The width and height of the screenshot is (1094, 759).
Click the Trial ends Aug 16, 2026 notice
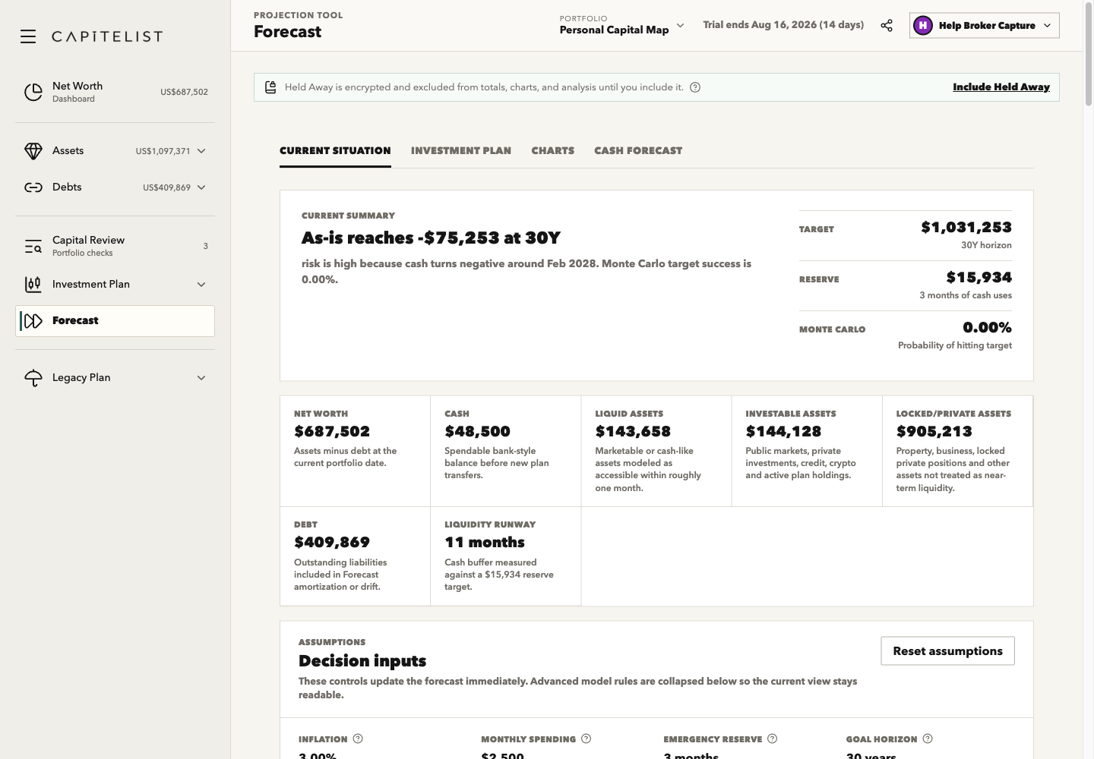coord(783,25)
